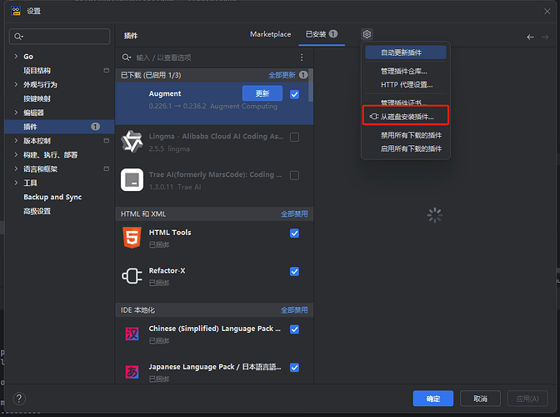Click the Lingma plugin icon

132,142
